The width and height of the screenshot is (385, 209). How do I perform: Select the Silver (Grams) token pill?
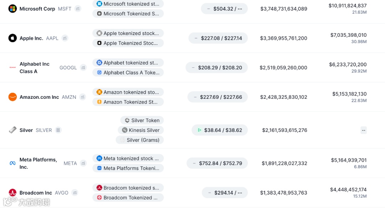click(x=140, y=140)
